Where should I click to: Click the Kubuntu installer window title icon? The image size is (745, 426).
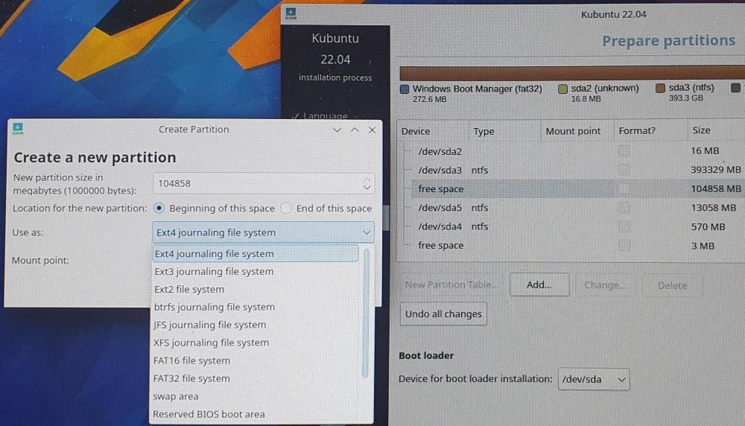291,13
